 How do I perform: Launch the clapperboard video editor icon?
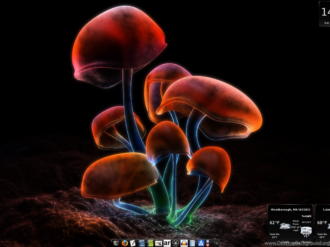coord(158,243)
